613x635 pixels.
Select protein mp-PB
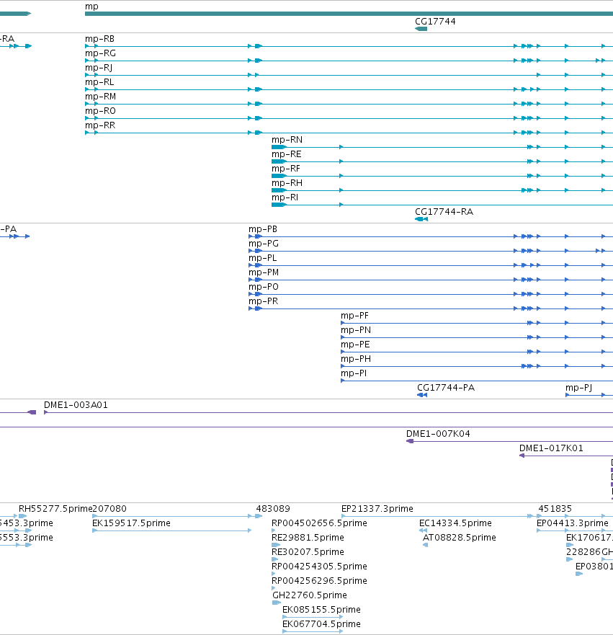click(263, 229)
